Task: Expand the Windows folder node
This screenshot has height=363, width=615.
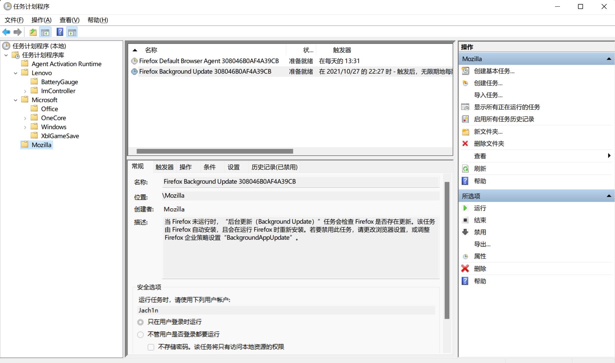Action: coord(25,127)
